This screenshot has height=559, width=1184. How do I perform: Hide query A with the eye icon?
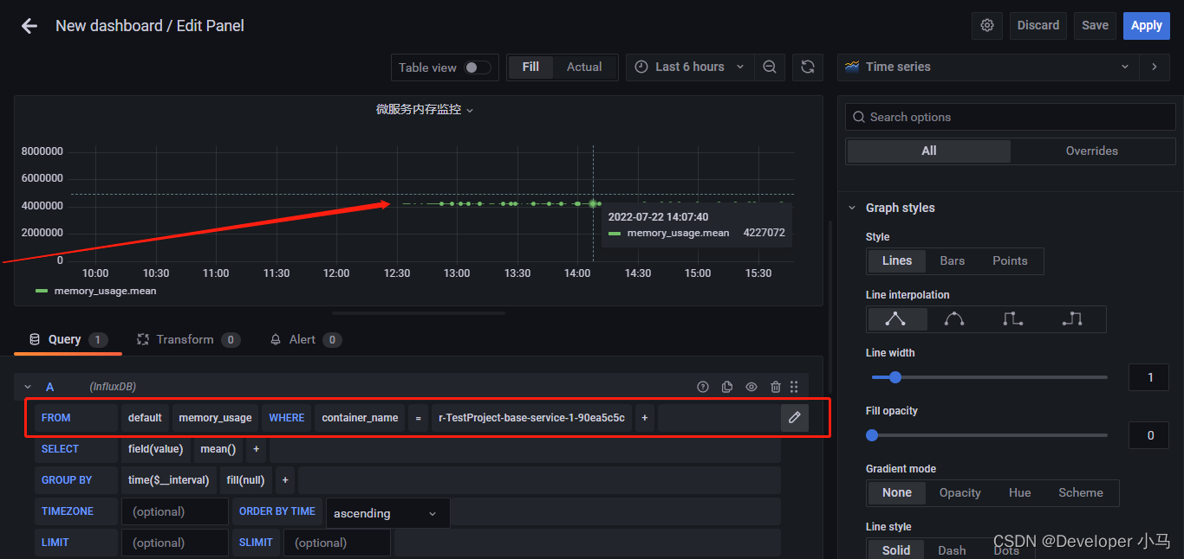751,387
